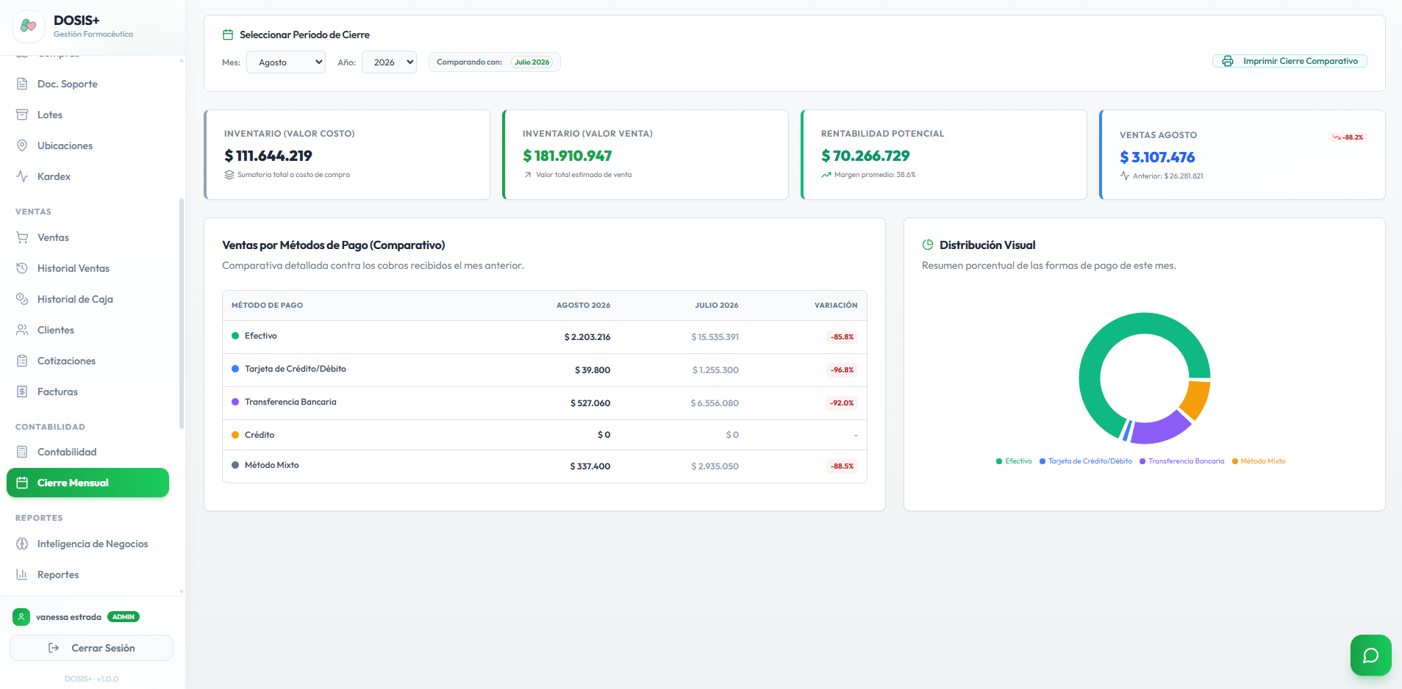Open the Mes dropdown showing Agosto

[x=286, y=62]
